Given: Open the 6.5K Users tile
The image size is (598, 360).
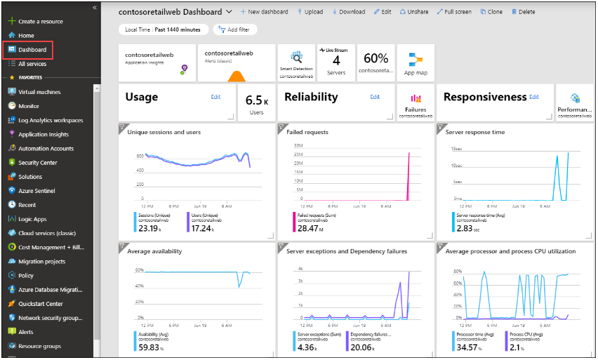Looking at the screenshot, I should click(256, 103).
